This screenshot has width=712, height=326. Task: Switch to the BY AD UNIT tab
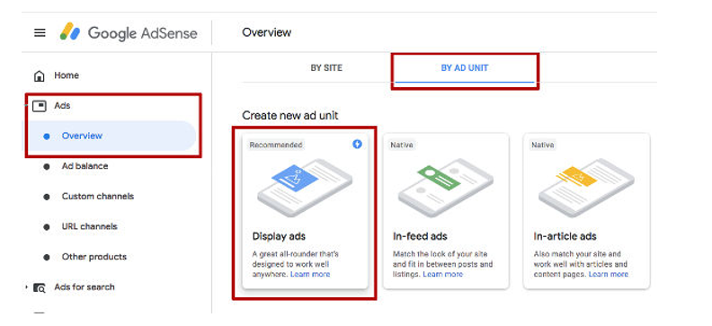[465, 68]
